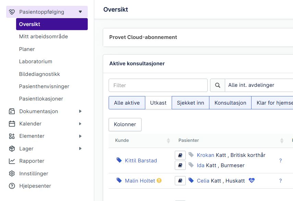Toggle the Sjekket inn status filter
293x201 pixels.
191,103
